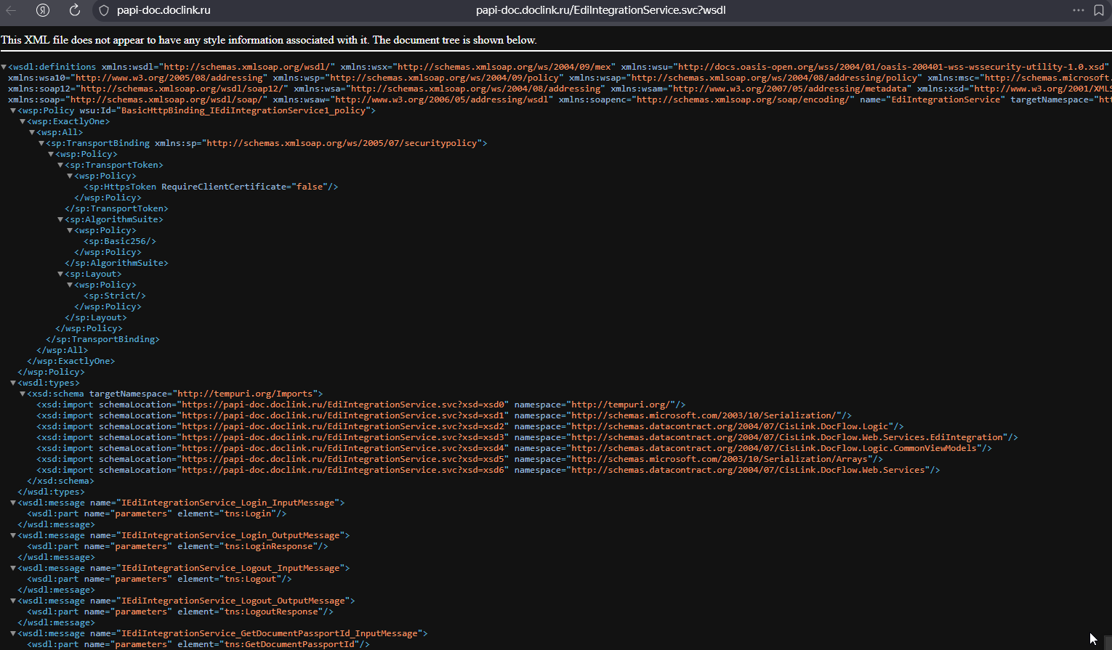Select the sp:Strict element line
The height and width of the screenshot is (650, 1112).
(115, 296)
